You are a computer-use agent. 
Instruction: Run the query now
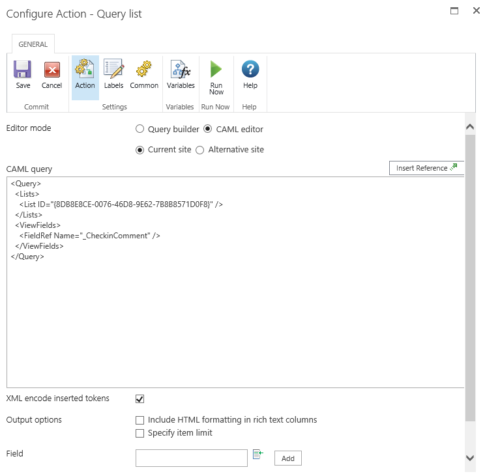click(216, 77)
